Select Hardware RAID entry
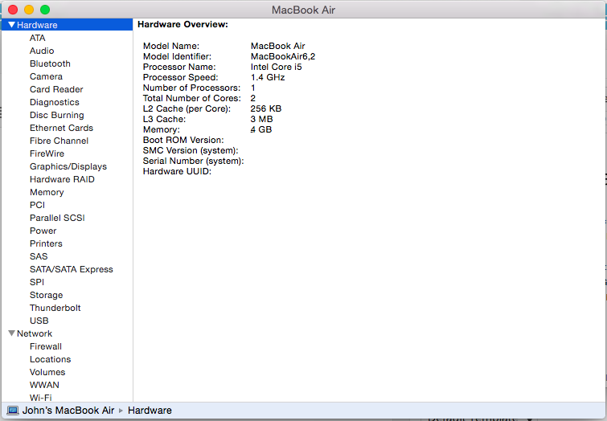The width and height of the screenshot is (607, 421). coord(62,179)
